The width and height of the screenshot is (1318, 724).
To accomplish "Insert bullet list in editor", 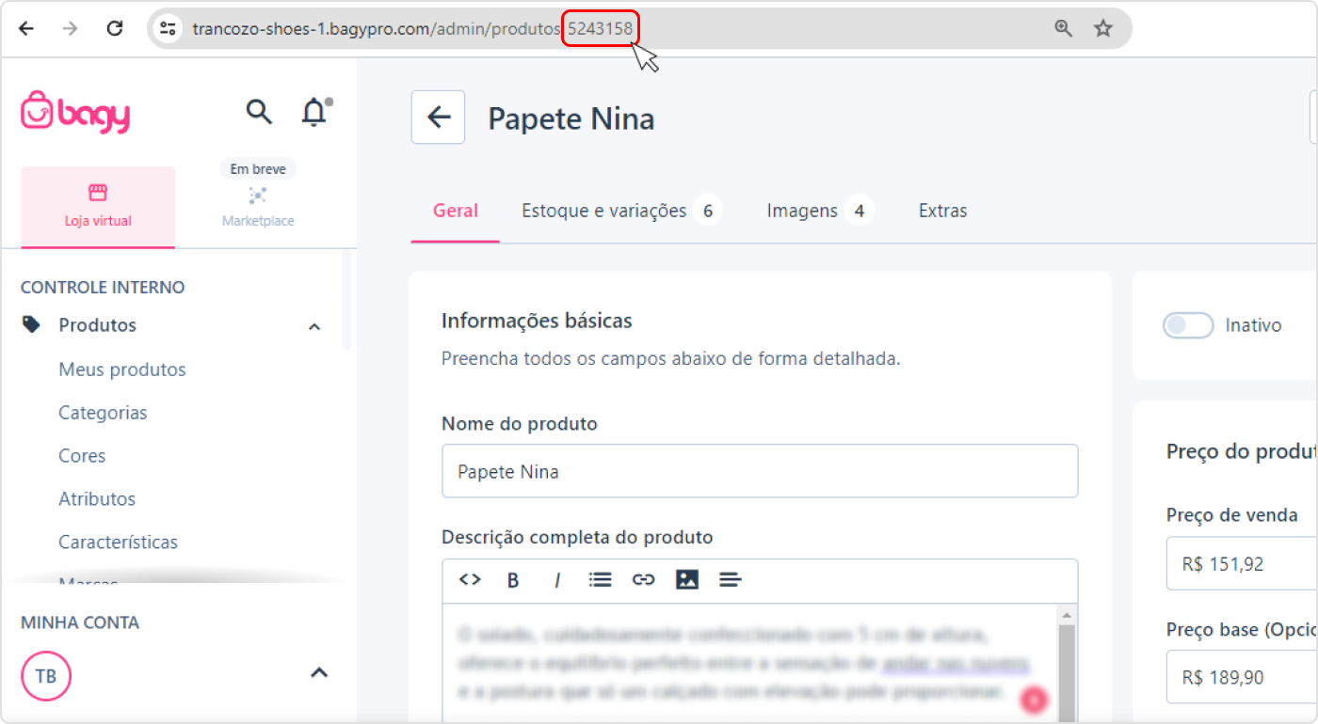I will point(601,580).
